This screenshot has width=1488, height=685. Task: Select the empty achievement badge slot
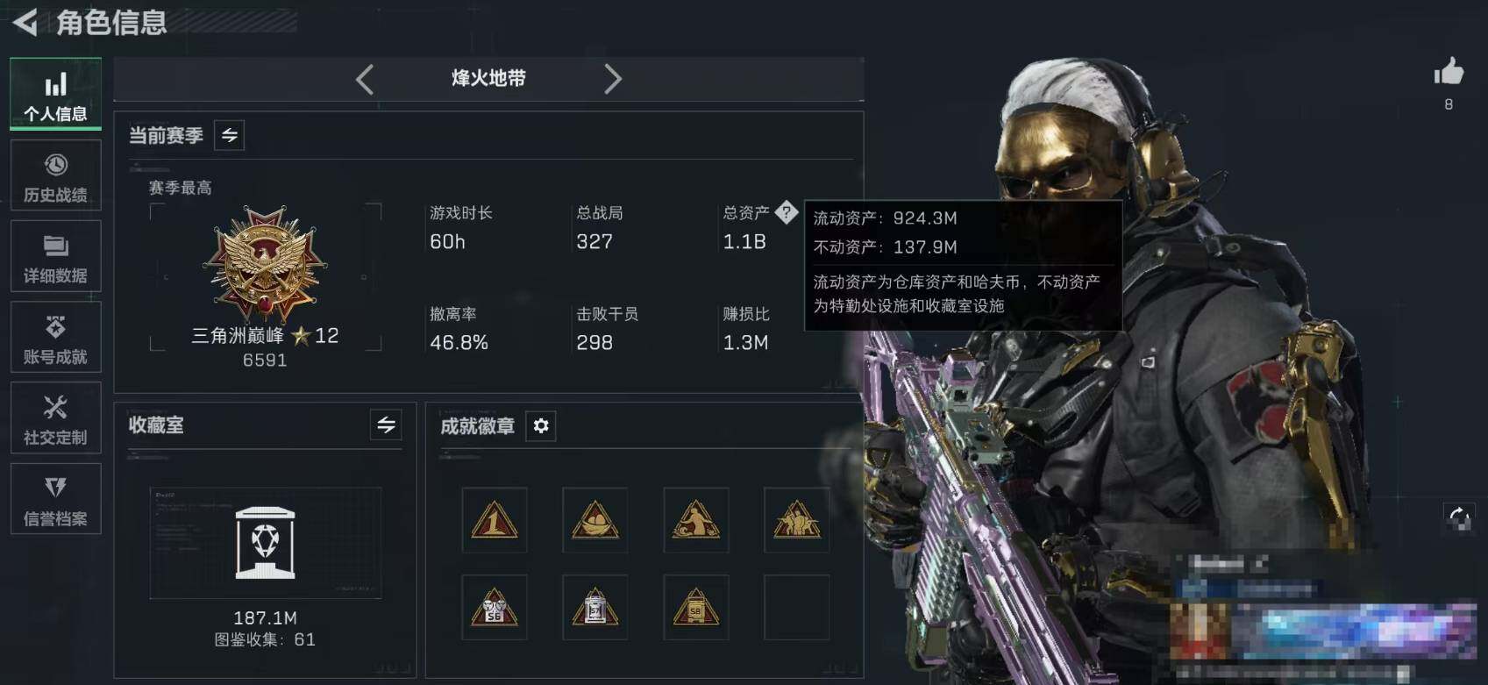[796, 607]
